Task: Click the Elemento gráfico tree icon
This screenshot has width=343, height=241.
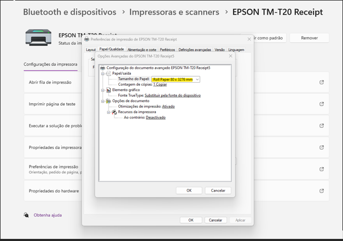Action: [109, 90]
